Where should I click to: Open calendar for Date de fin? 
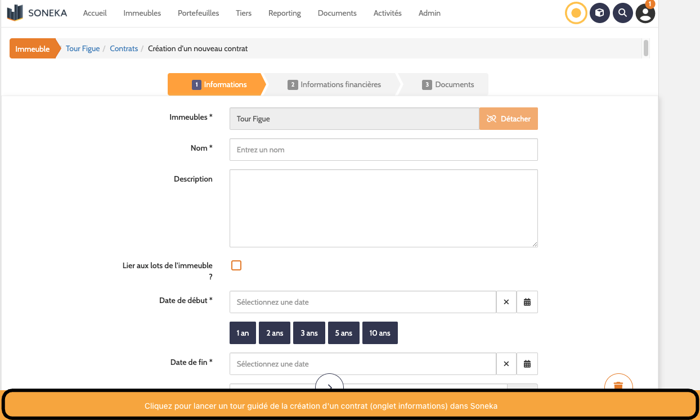pos(527,364)
